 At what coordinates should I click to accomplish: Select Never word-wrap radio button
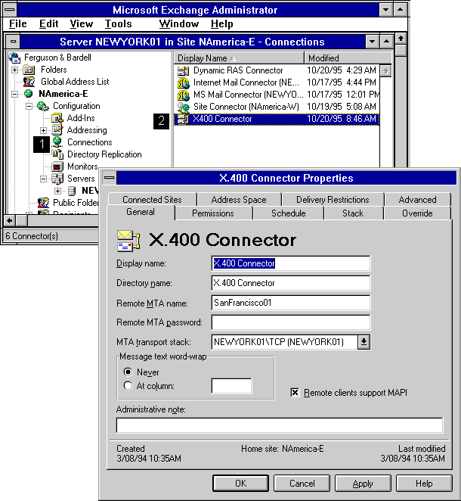[128, 372]
